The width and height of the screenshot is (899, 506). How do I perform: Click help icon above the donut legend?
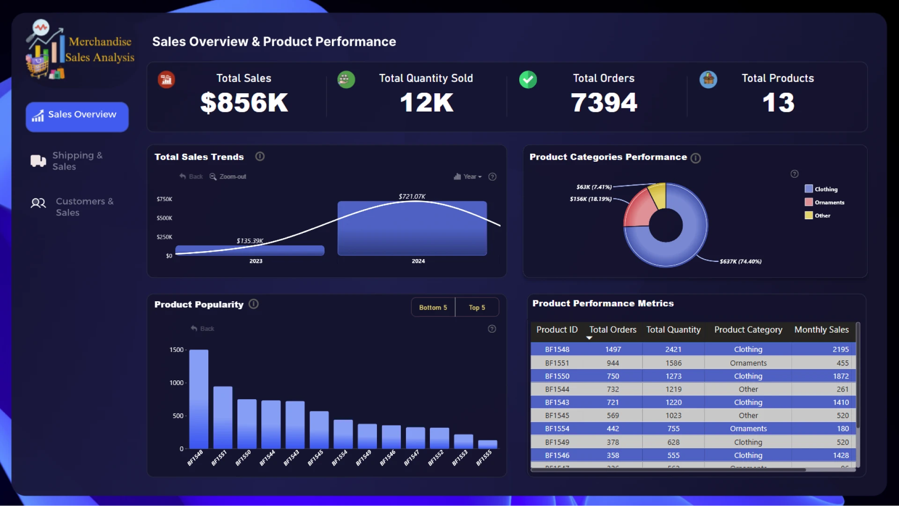point(795,174)
